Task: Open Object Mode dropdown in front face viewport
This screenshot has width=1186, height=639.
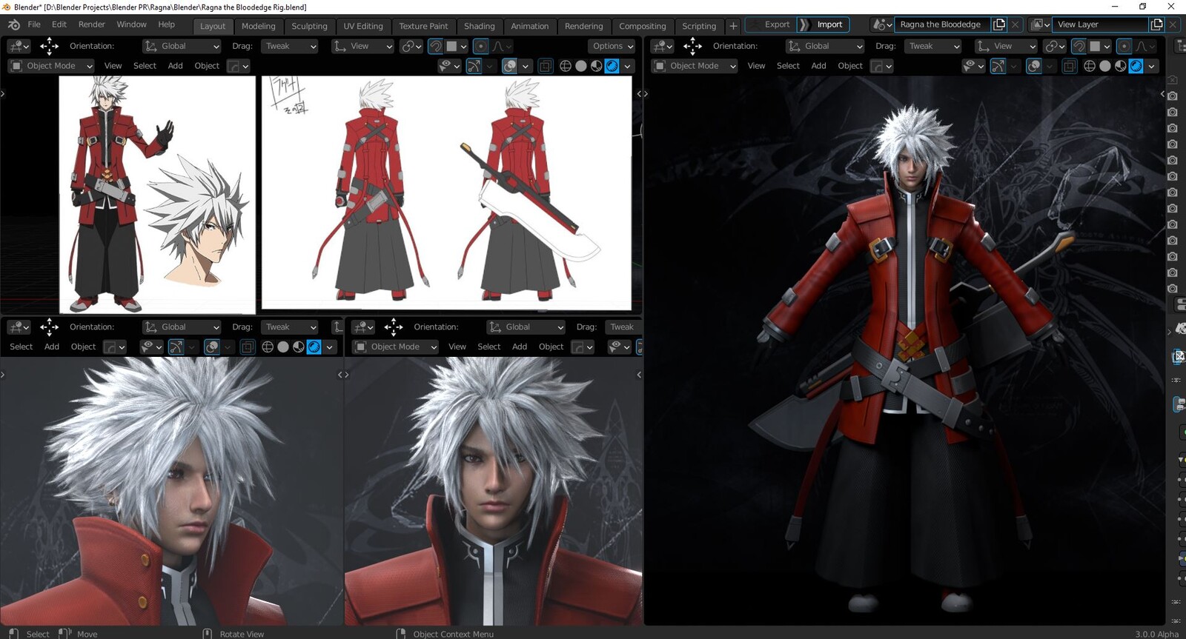Action: pos(395,347)
